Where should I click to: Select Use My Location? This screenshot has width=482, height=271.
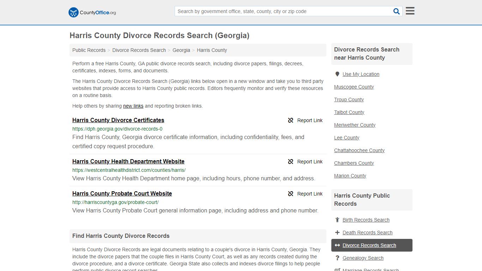click(361, 74)
